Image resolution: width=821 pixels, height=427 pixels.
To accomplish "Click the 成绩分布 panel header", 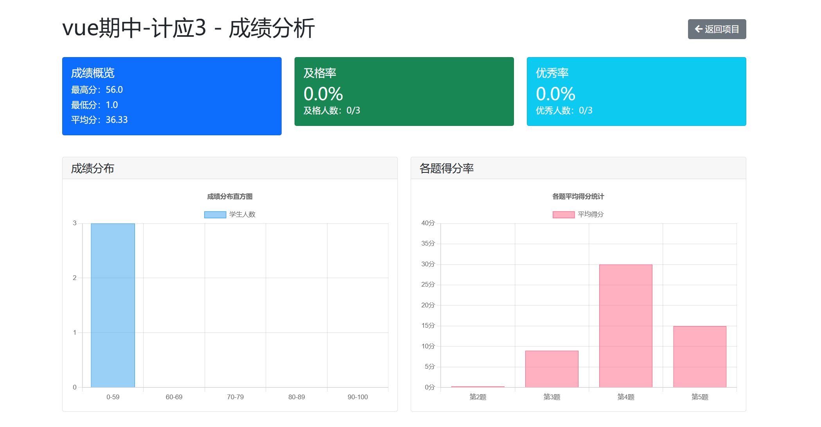I will click(x=230, y=168).
